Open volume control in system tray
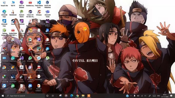 point(145,96)
